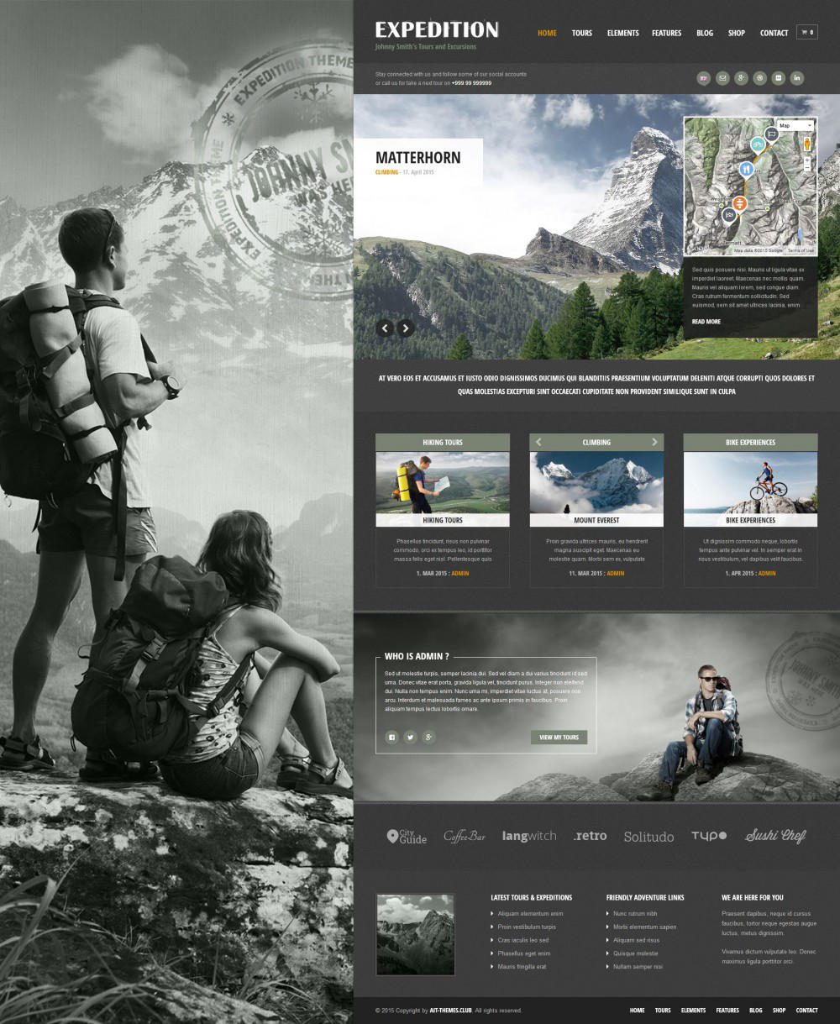Viewport: 840px width, 1024px height.
Task: Click AIT-THEMES.CLUB copyright link
Action: [451, 1011]
